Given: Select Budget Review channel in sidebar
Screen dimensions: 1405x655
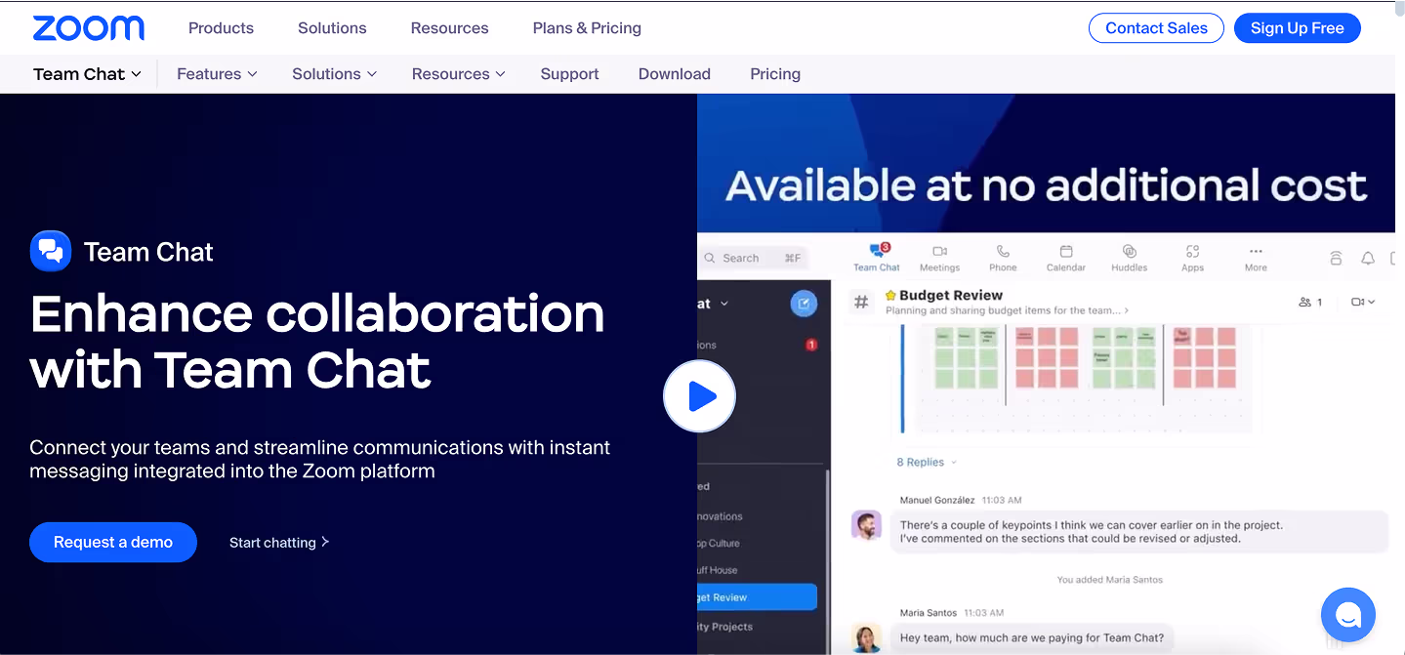Looking at the screenshot, I should 757,597.
